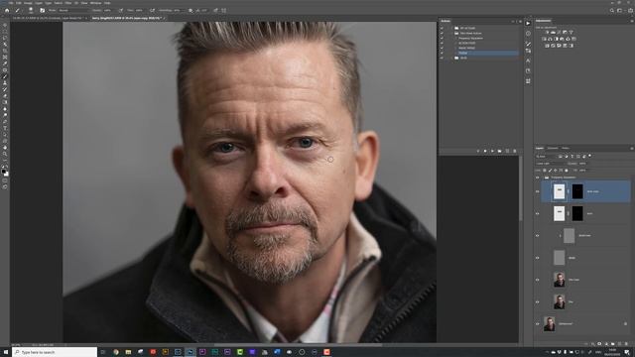Select the Brush tool in the toolbar
Screen dimensions: 635x357
(5, 76)
